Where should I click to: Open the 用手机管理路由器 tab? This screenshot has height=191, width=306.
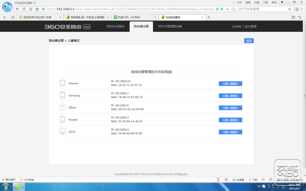pos(170,27)
